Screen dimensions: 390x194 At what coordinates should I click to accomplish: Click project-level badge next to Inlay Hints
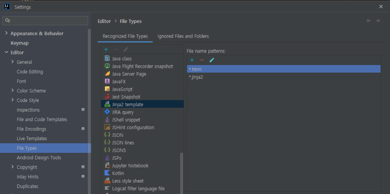coord(83,176)
